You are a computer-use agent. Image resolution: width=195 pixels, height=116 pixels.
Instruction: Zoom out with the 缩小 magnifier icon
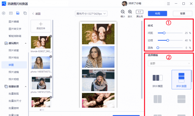(x=123, y=12)
